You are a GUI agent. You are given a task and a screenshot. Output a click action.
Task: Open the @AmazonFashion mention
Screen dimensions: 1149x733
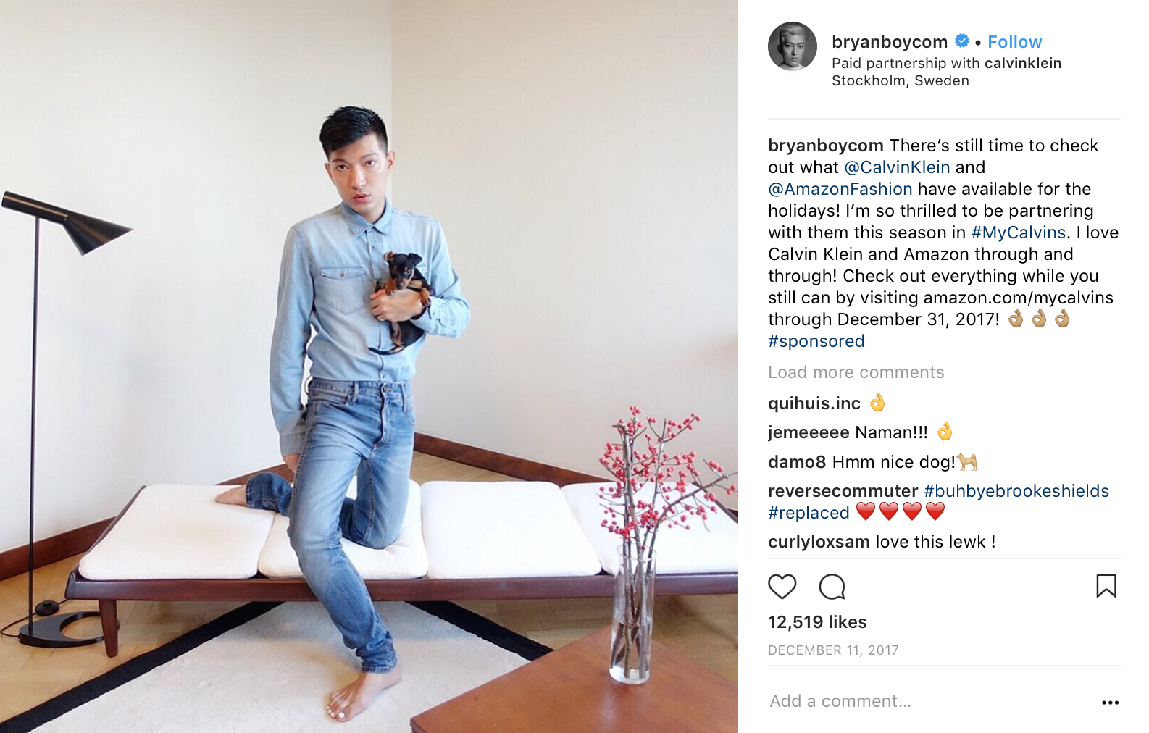click(x=840, y=189)
